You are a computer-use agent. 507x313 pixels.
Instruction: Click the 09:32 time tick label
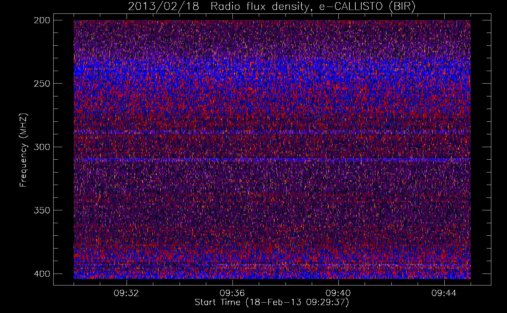pos(126,293)
